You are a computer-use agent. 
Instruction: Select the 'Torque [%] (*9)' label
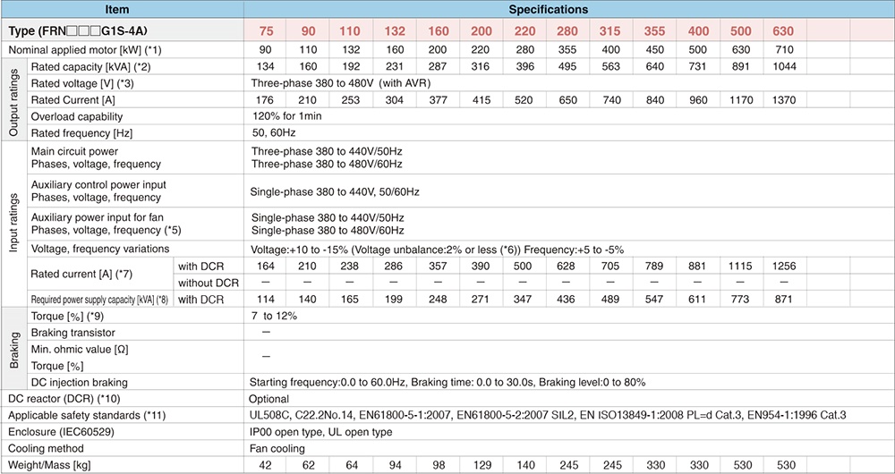pos(67,316)
